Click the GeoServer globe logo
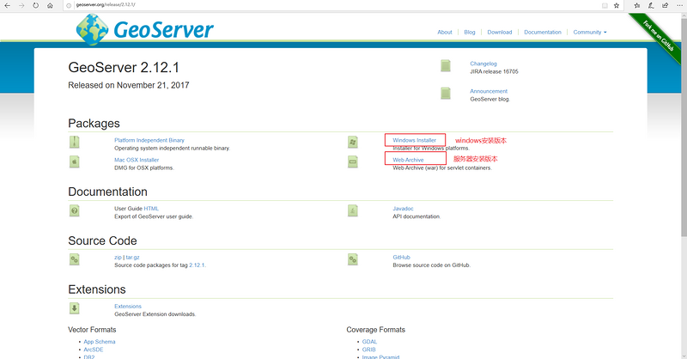687x359 pixels. click(92, 29)
